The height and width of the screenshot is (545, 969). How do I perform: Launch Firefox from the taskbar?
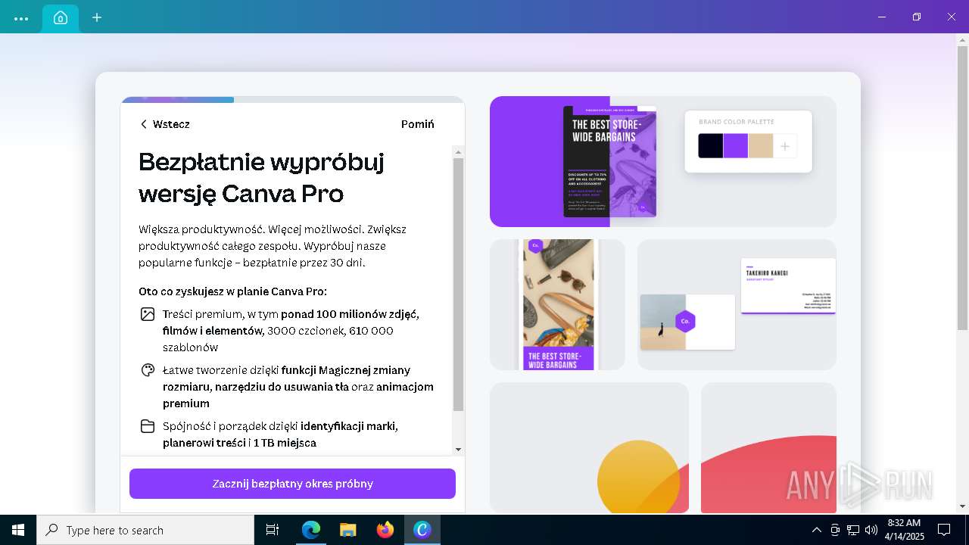point(385,530)
